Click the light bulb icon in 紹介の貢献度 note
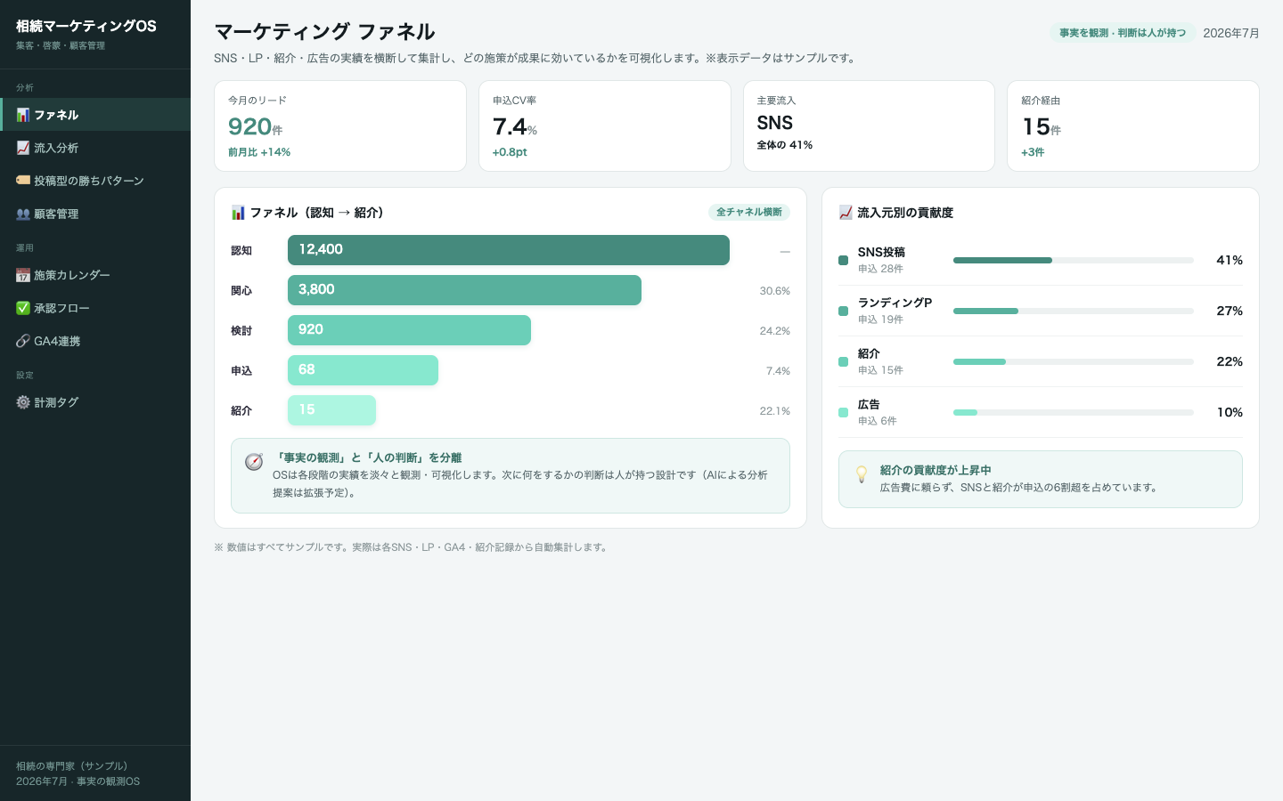This screenshot has width=1283, height=801. coord(862,474)
